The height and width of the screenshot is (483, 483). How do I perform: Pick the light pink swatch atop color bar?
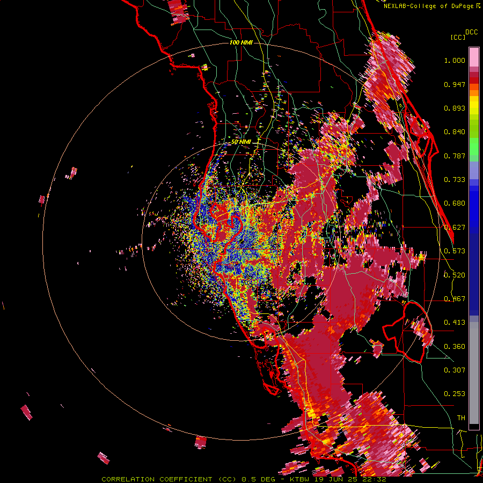pos(474,57)
